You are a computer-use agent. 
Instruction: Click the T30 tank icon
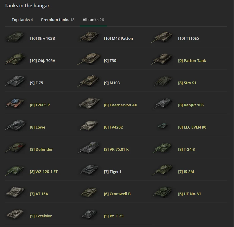pyautogui.click(x=89, y=59)
